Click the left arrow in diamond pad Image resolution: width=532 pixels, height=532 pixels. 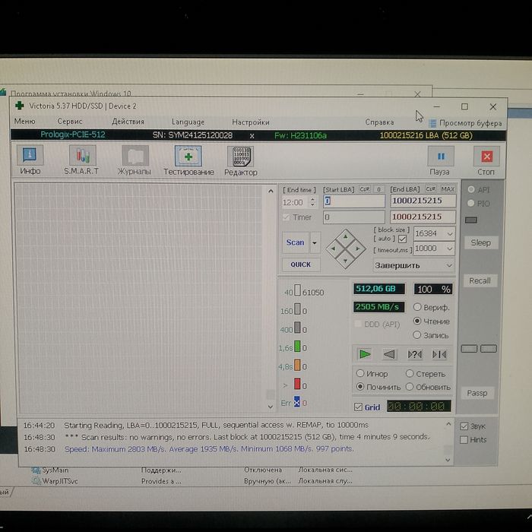333,249
